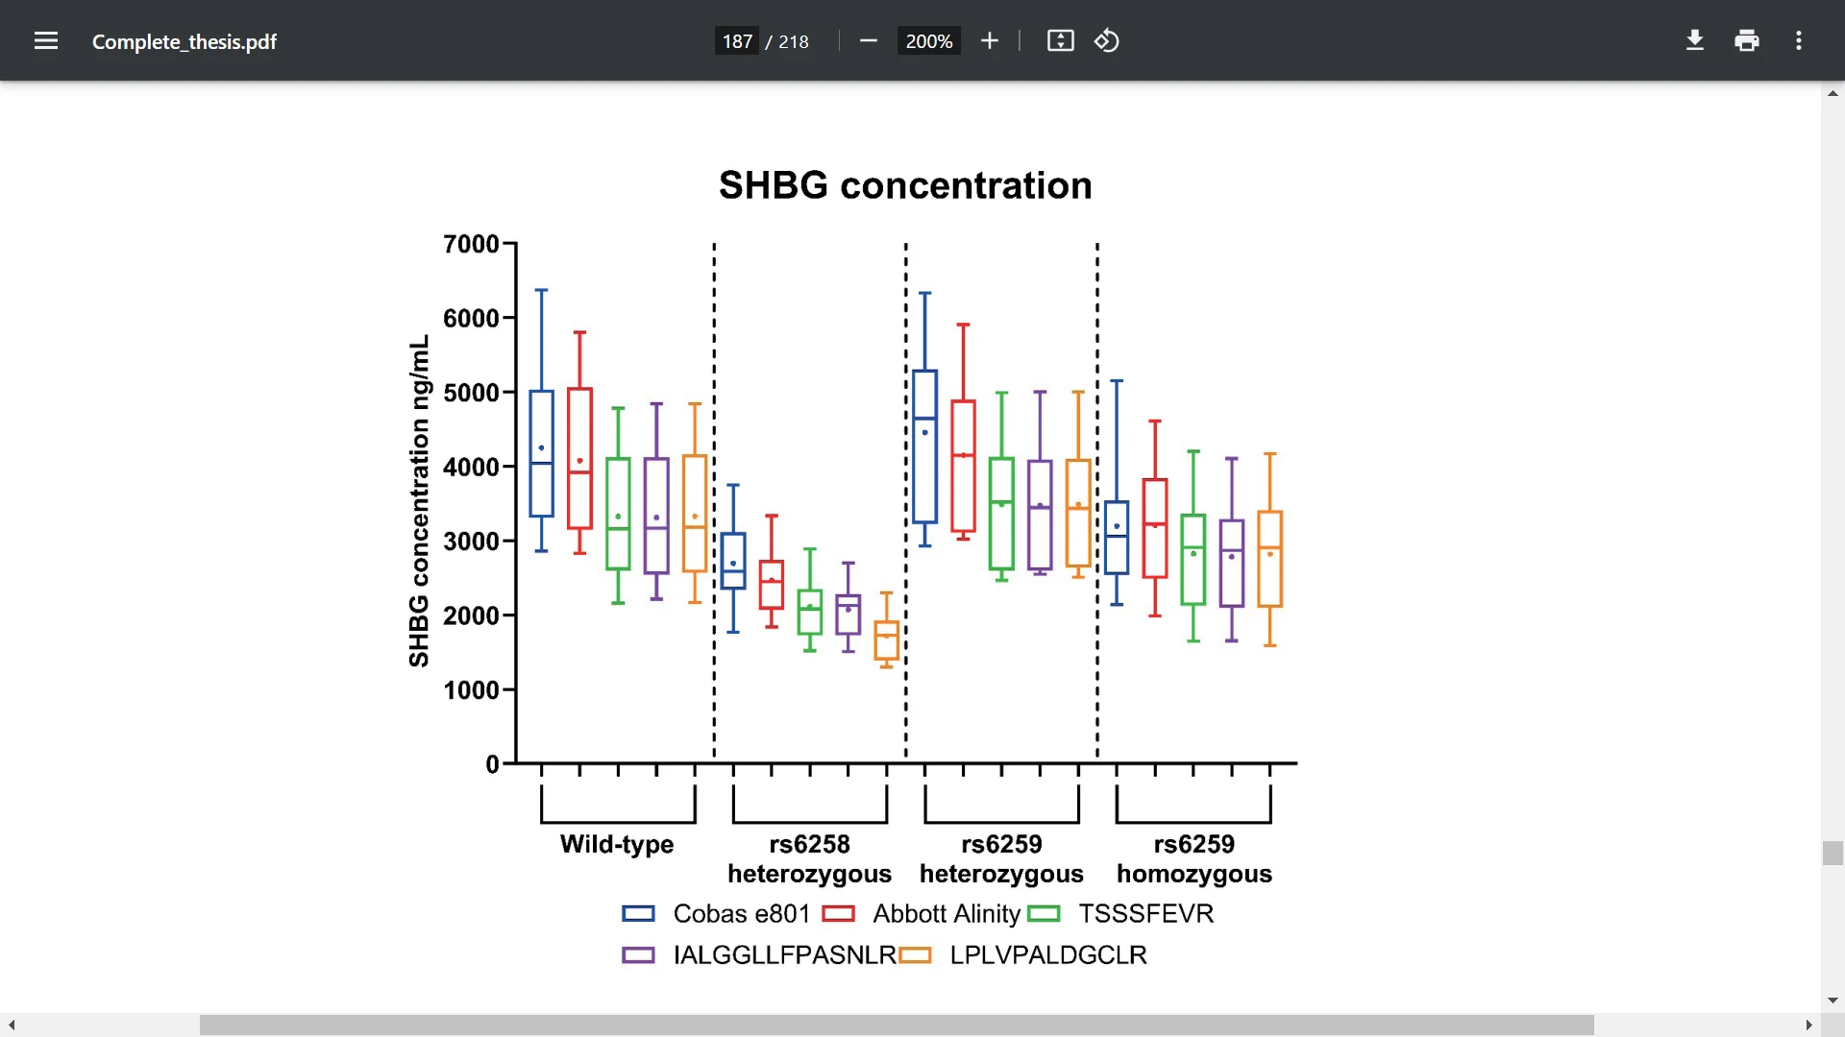Click the scroll up arrow
The width and height of the screenshot is (1845, 1037).
tap(1833, 93)
